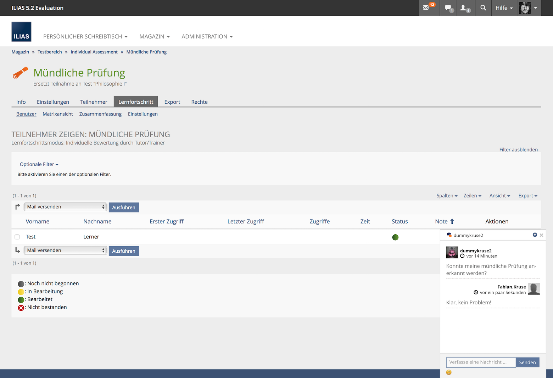Open the contacts icon with badge

464,8
